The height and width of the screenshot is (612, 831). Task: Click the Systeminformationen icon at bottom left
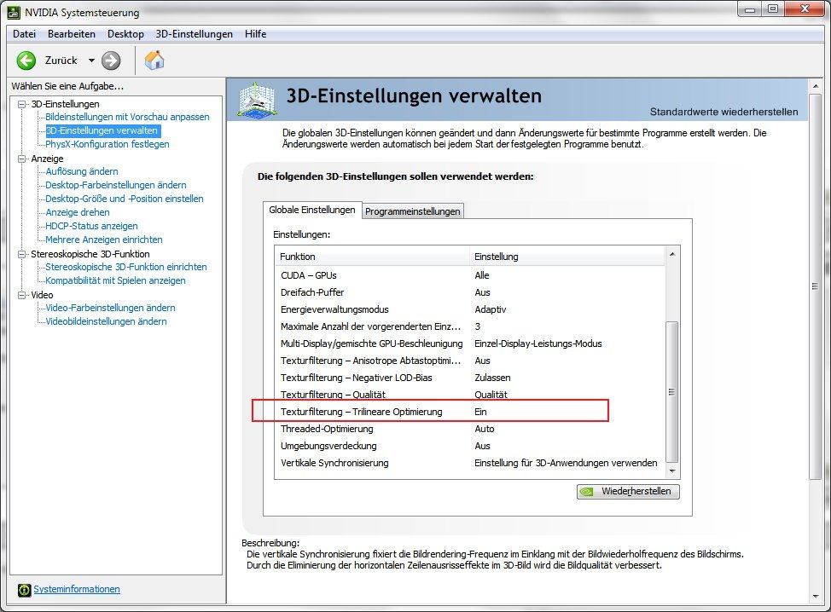(x=25, y=590)
